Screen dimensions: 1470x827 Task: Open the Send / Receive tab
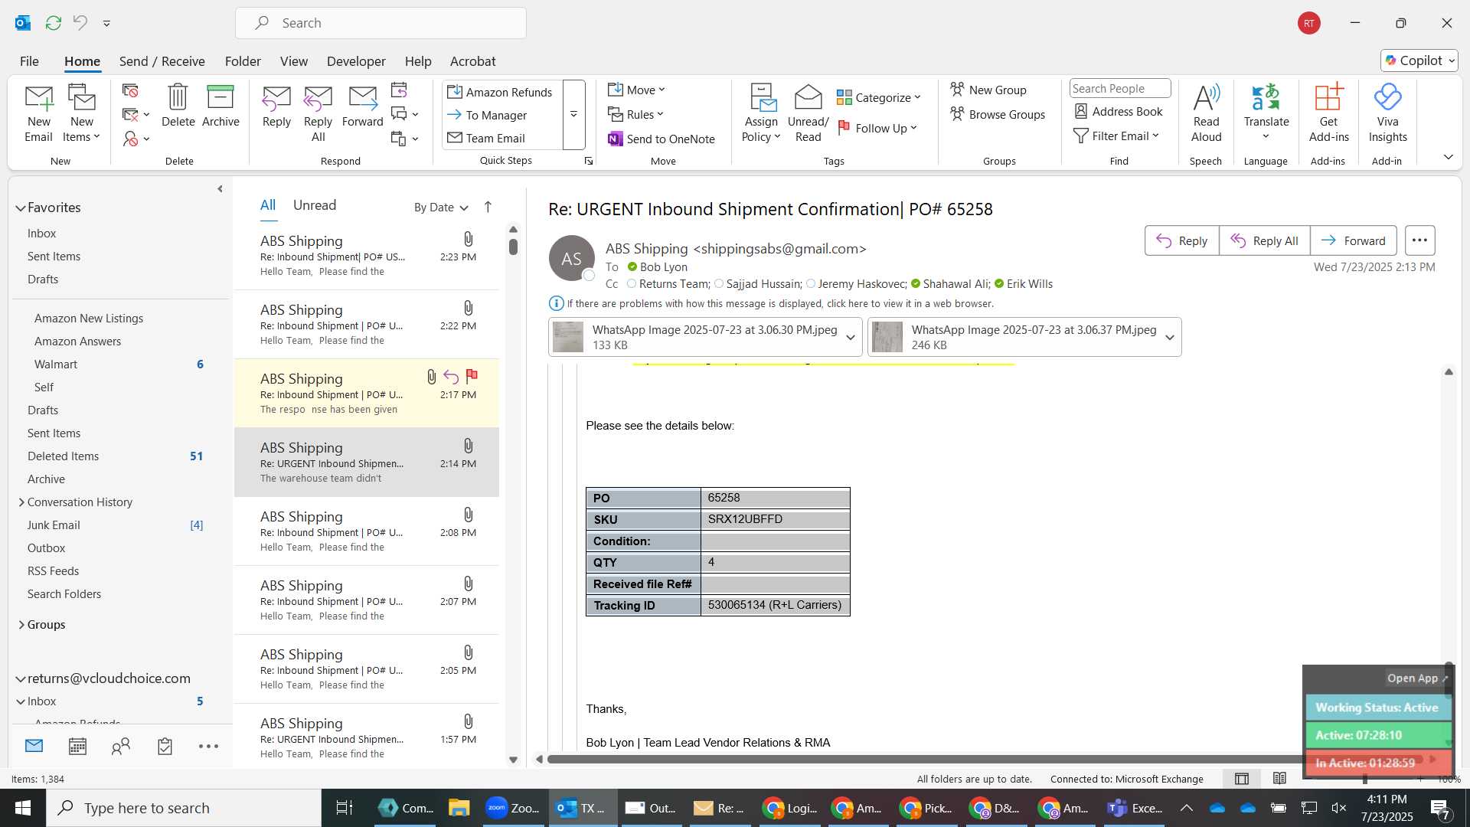(x=162, y=61)
